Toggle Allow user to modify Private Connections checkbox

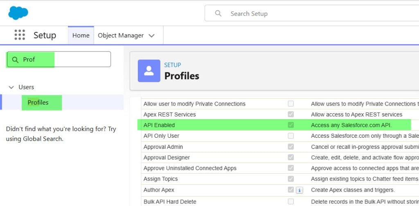291,103
